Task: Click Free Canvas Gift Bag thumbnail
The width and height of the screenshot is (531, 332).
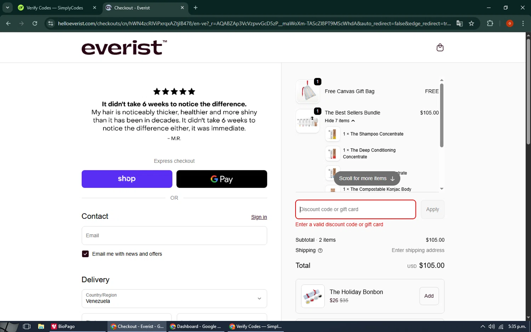Action: [x=308, y=91]
